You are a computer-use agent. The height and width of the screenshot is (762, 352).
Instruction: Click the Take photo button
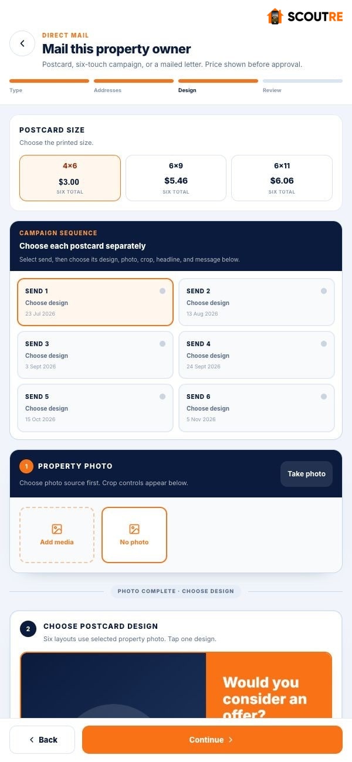click(x=306, y=474)
